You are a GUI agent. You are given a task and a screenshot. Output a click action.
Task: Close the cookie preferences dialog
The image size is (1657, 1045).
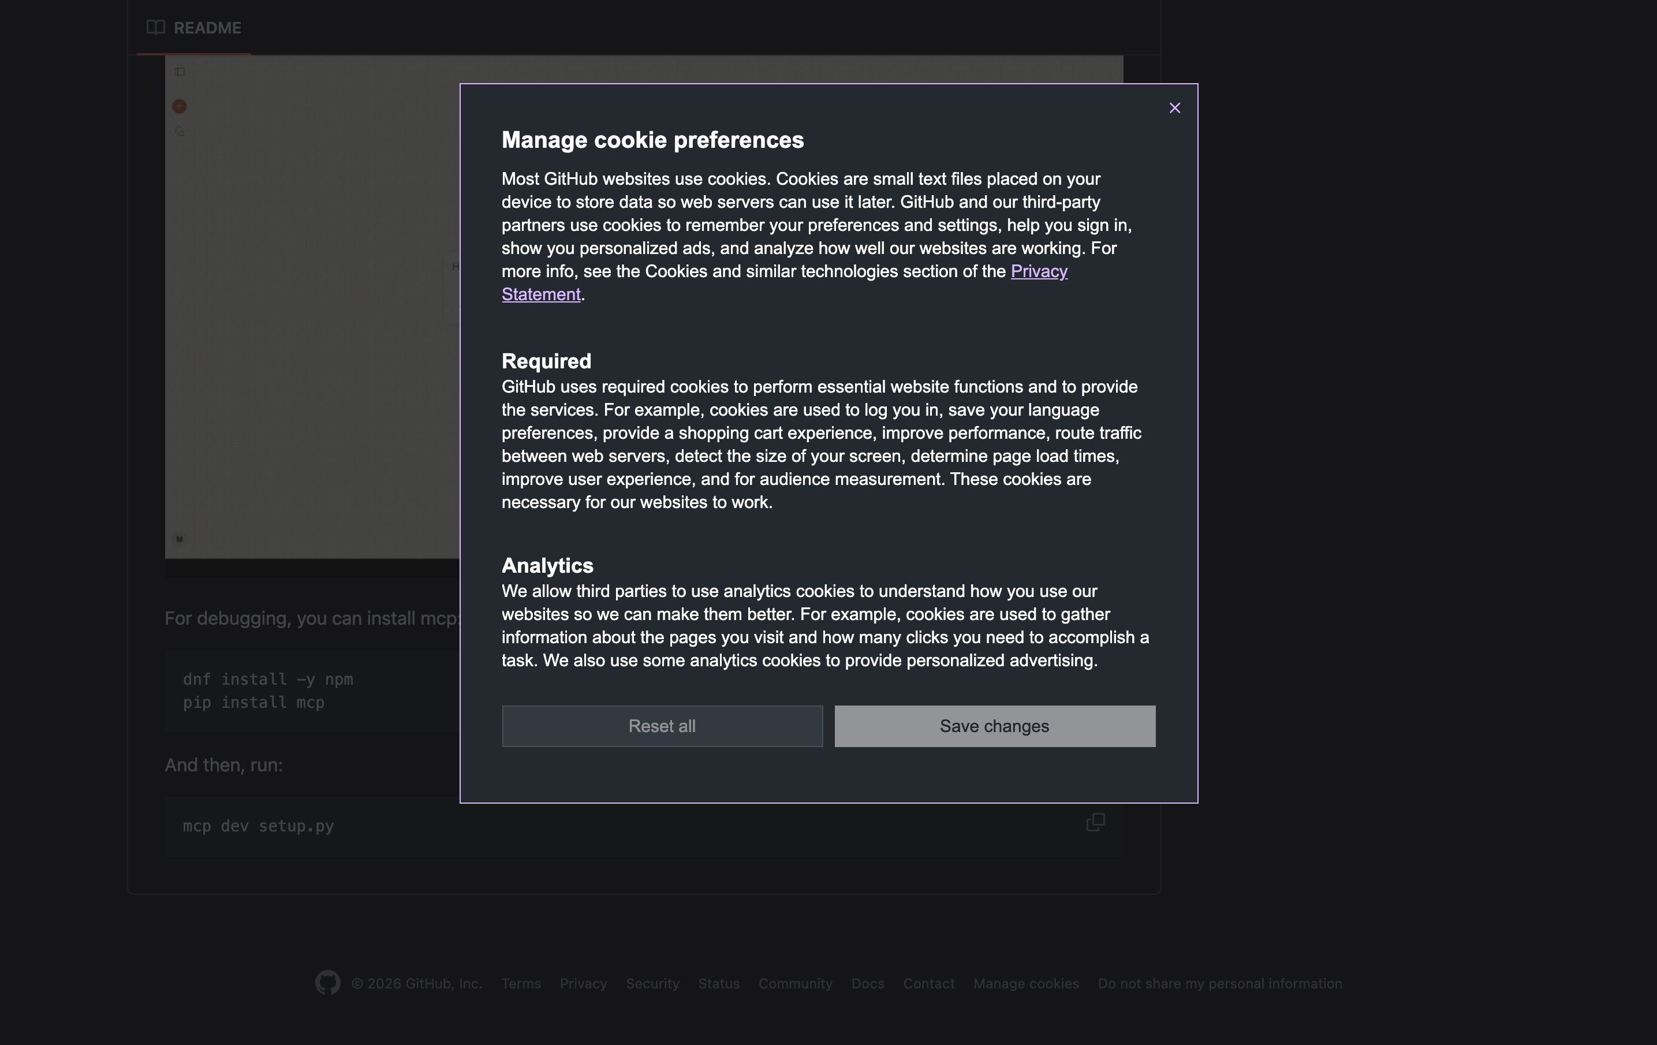pyautogui.click(x=1175, y=108)
